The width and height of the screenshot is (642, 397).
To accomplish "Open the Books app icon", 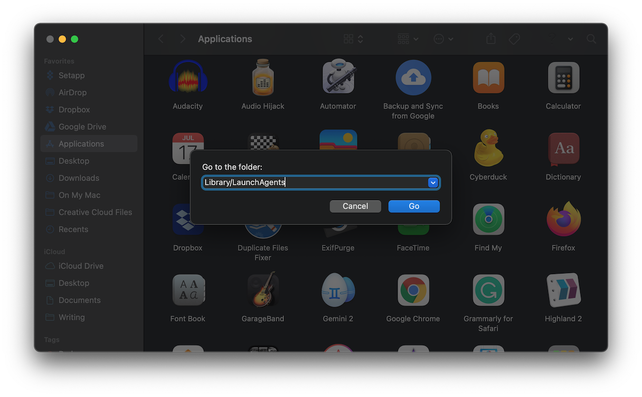I will (488, 78).
